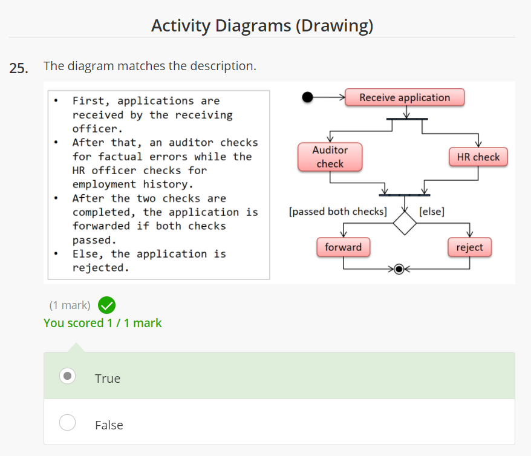Select the True radio button
Viewport: 531px width, 456px height.
click(x=67, y=376)
